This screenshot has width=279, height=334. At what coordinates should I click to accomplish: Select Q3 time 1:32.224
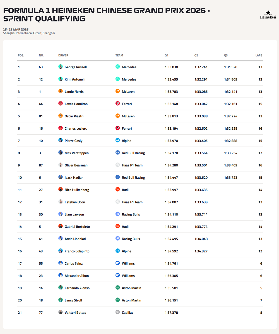pyautogui.click(x=231, y=116)
